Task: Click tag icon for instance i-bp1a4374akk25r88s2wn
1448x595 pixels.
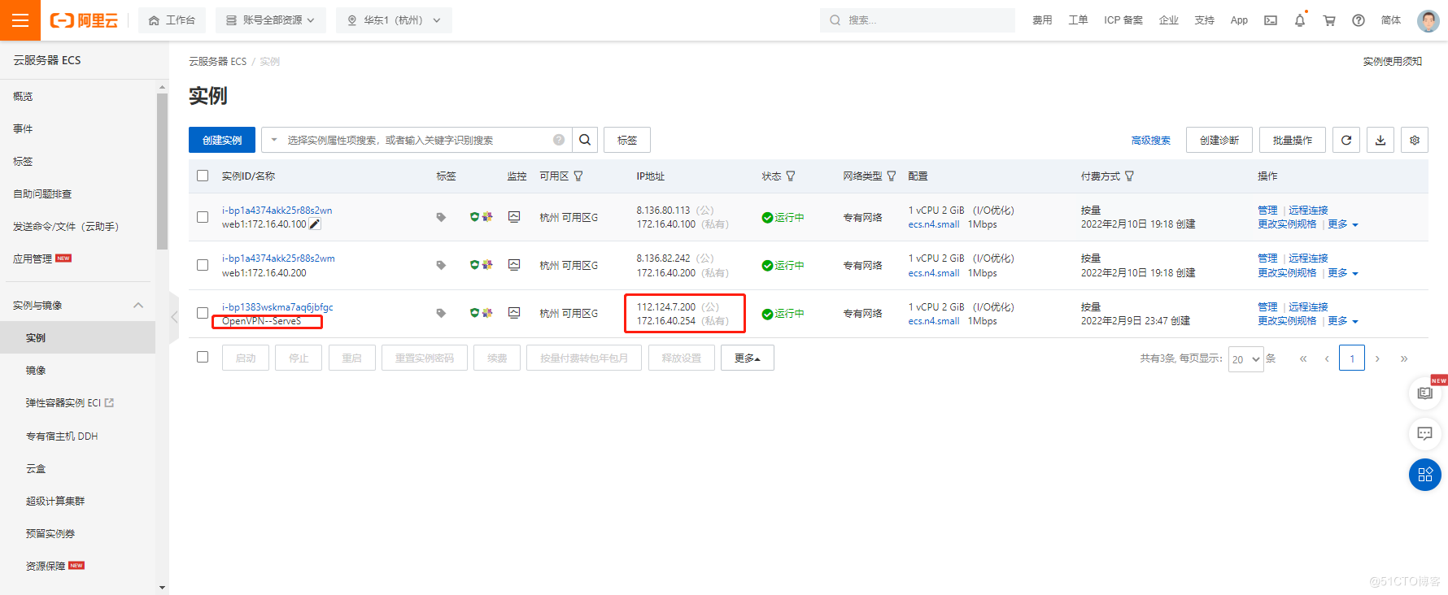Action: click(x=441, y=217)
